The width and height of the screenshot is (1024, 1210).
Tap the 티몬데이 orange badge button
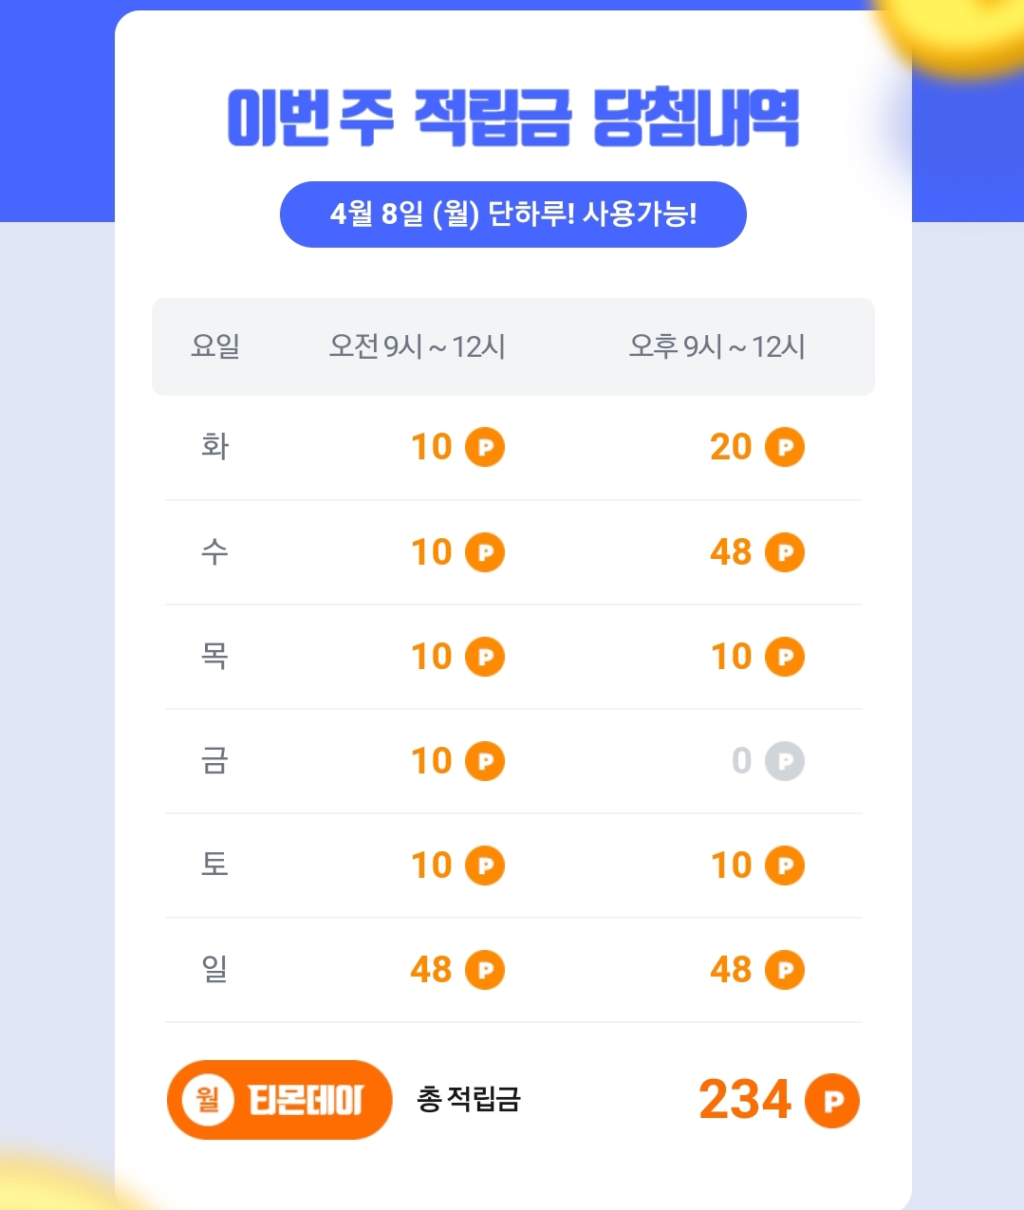tap(279, 1100)
